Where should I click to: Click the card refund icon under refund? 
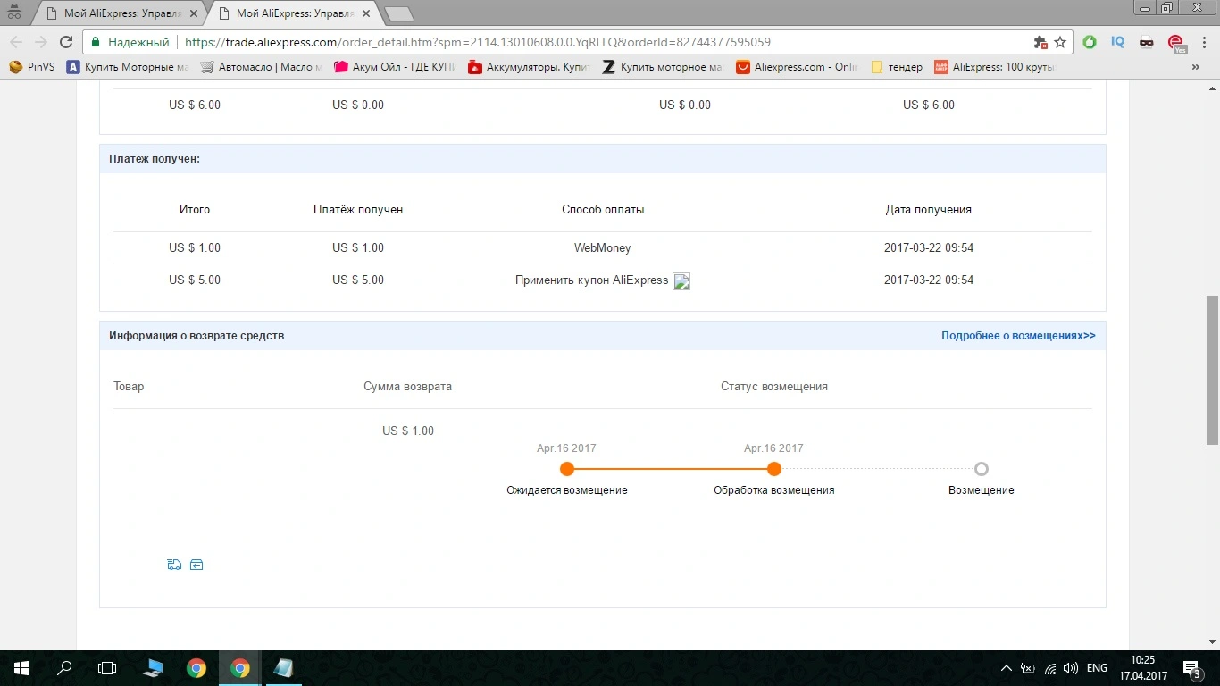tap(196, 564)
